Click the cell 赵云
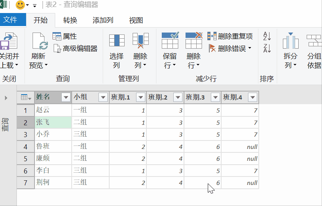The width and height of the screenshot is (322, 206). [53, 110]
